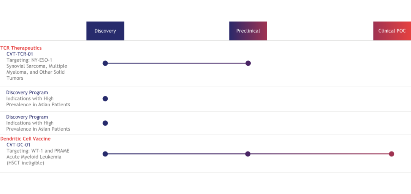Click the Preclinical stage header box
This screenshot has width=411, height=194.
248,31
